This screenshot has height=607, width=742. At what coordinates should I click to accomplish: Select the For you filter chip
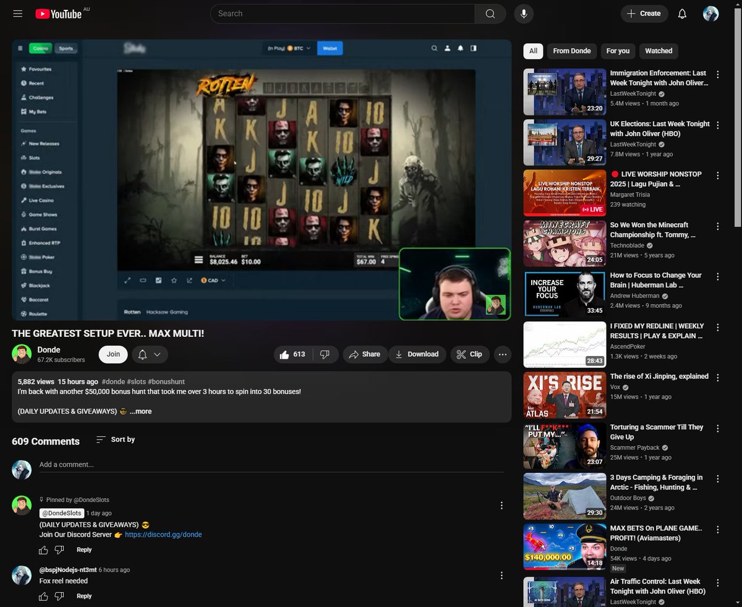(618, 51)
